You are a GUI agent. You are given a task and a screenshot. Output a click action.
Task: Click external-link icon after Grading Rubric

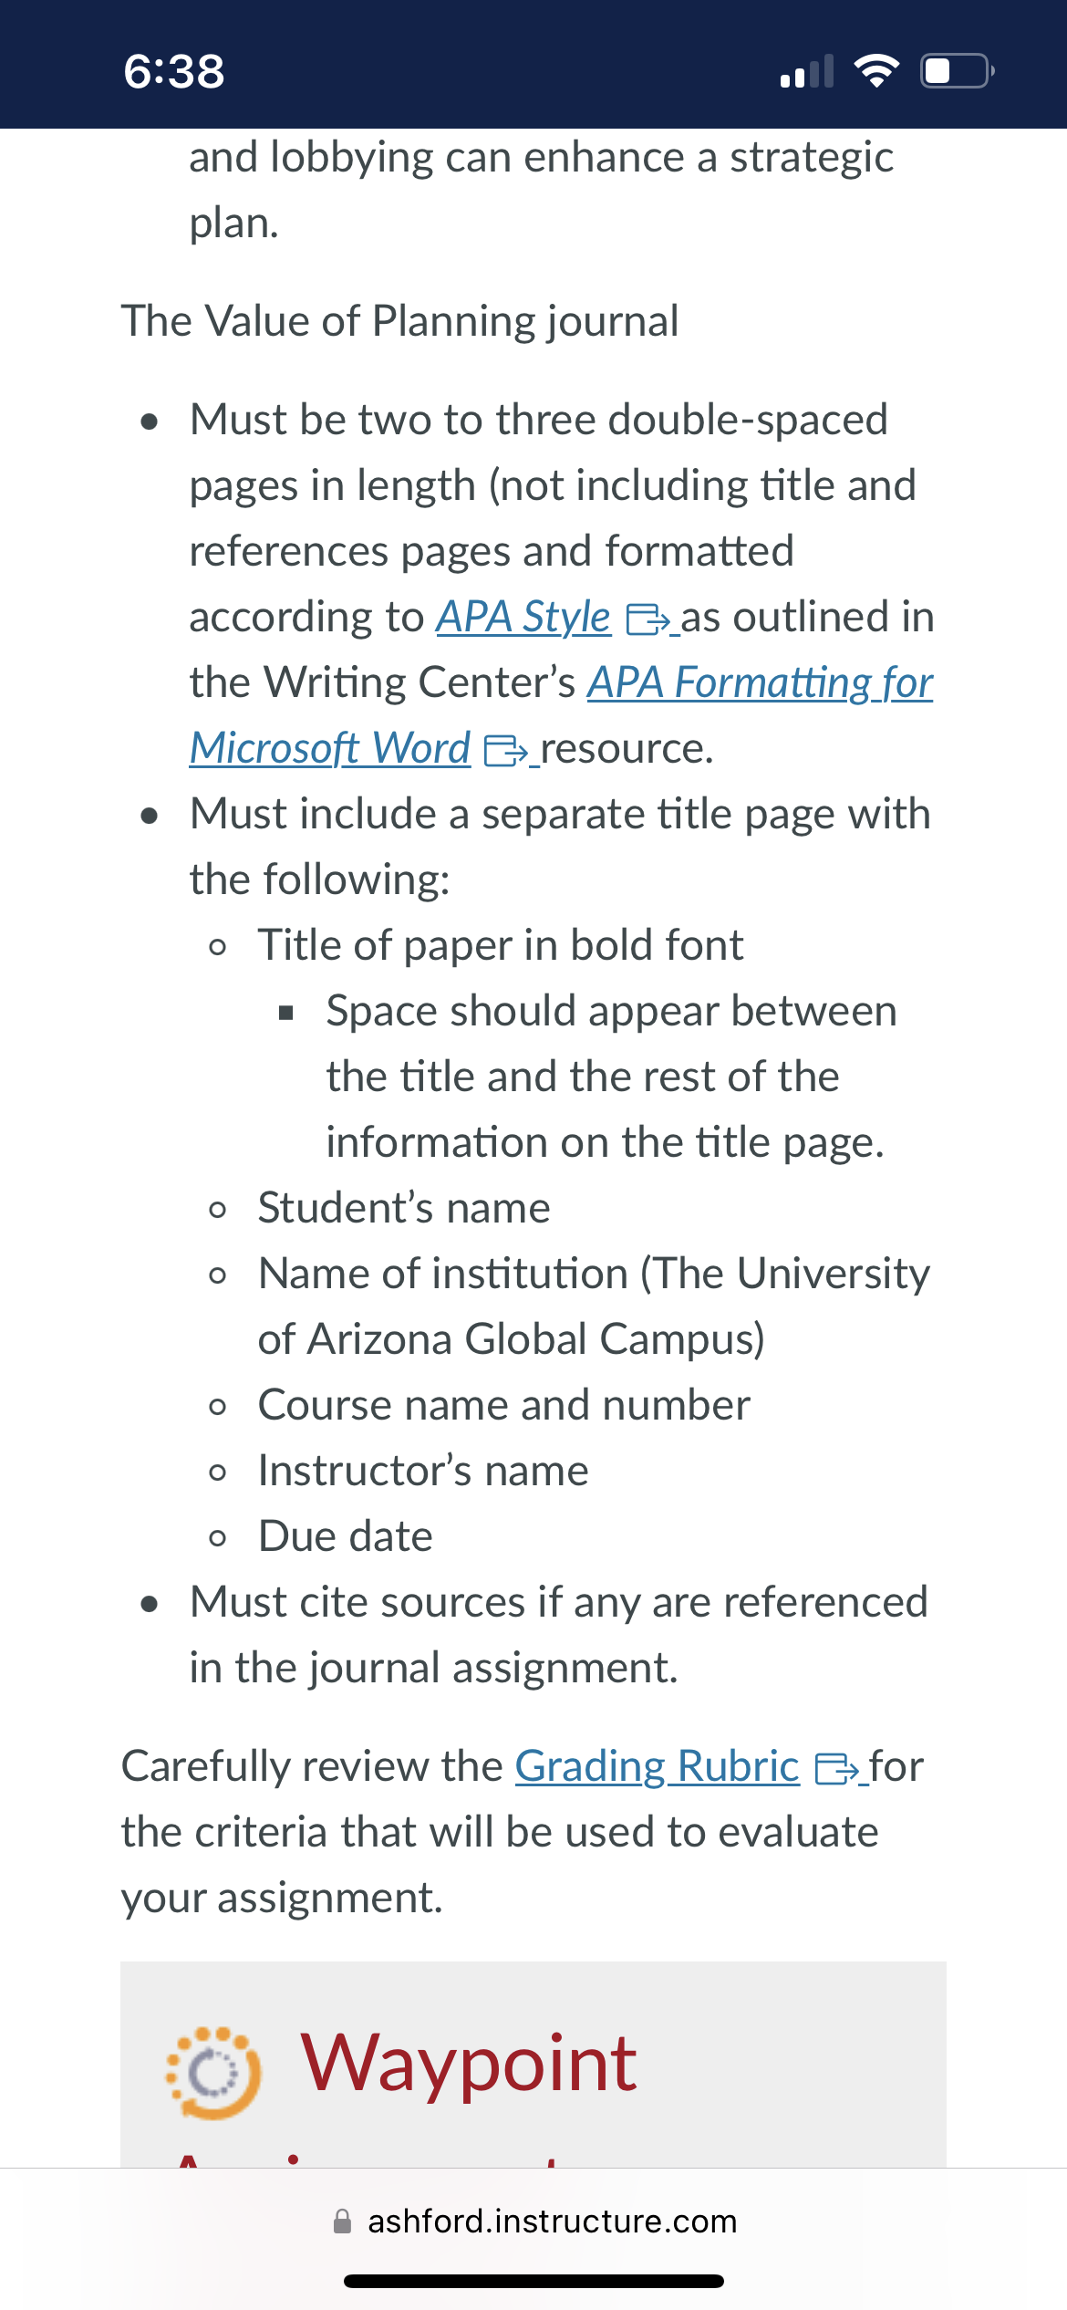[837, 1770]
